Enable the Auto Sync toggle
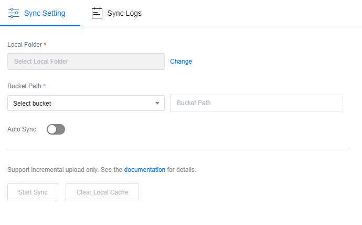 pos(56,129)
